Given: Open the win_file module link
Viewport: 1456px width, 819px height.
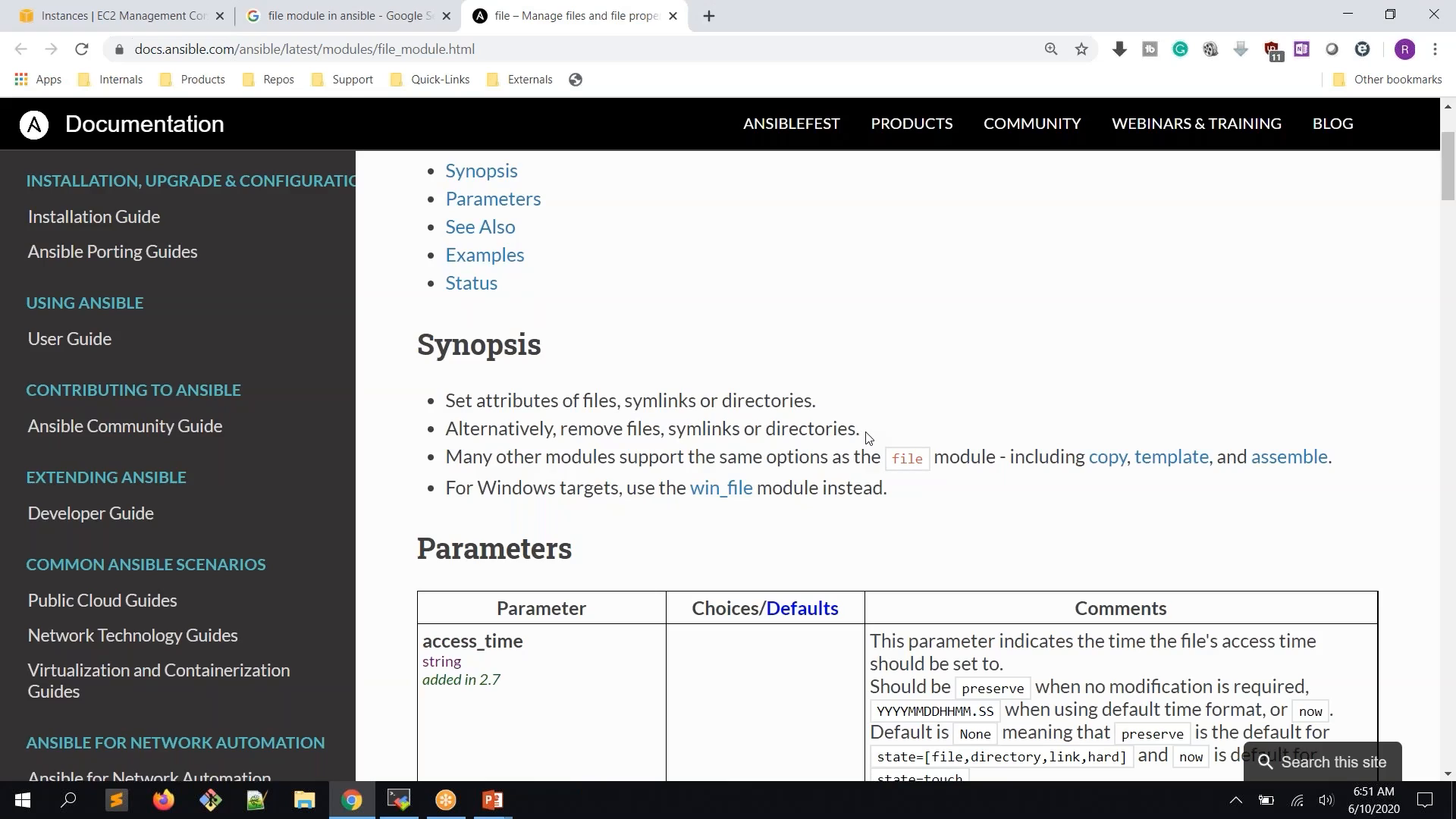Looking at the screenshot, I should coord(721,488).
